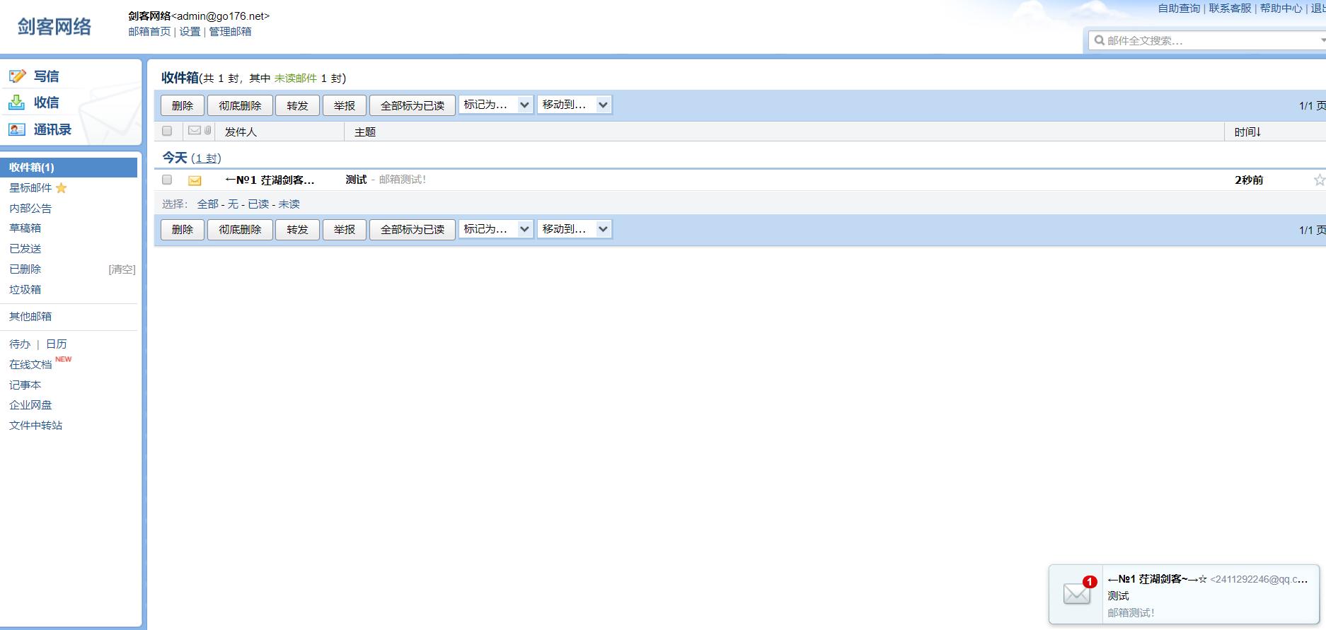Image resolution: width=1326 pixels, height=630 pixels.
Task: Tick the select-all checkbox in the header row
Action: click(x=167, y=131)
